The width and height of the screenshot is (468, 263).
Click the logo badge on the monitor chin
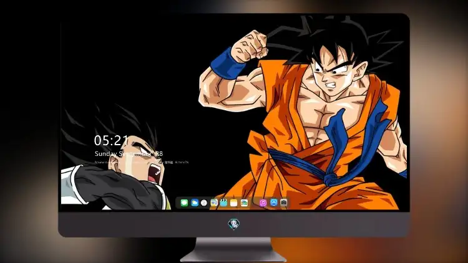[x=234, y=224]
